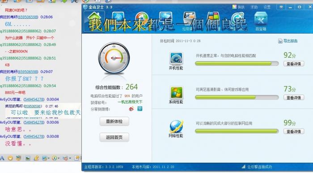
Task: Click the chat message 880元一年吧
Action: coord(15,93)
